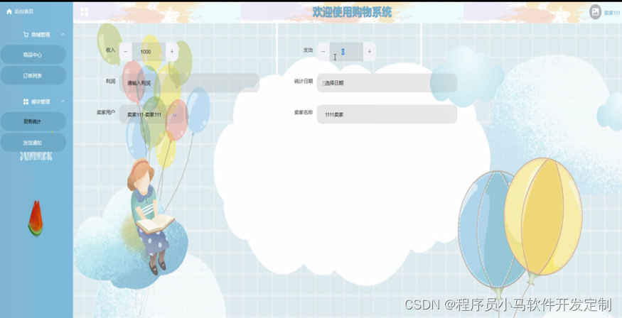Click the 欢迎使用购物系统 header title
This screenshot has width=622, height=318.
(352, 12)
